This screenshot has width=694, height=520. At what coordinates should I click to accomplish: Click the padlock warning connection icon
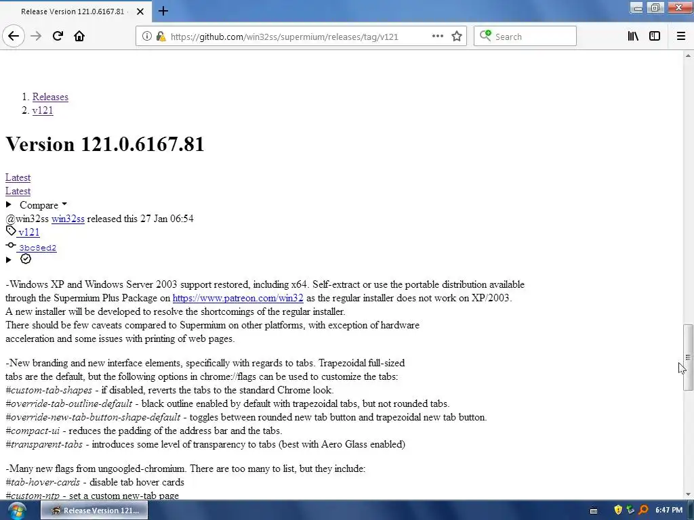[161, 37]
